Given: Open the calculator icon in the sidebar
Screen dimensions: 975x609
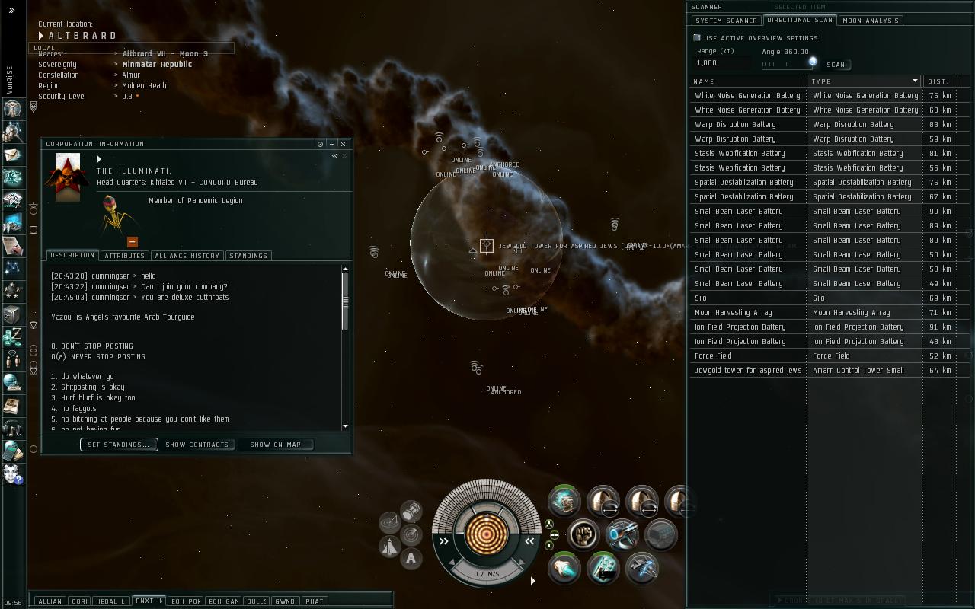Looking at the screenshot, I should pos(12,451).
